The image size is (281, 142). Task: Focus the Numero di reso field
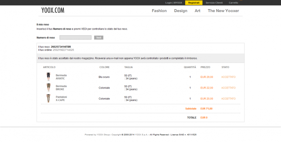[x=75, y=37]
